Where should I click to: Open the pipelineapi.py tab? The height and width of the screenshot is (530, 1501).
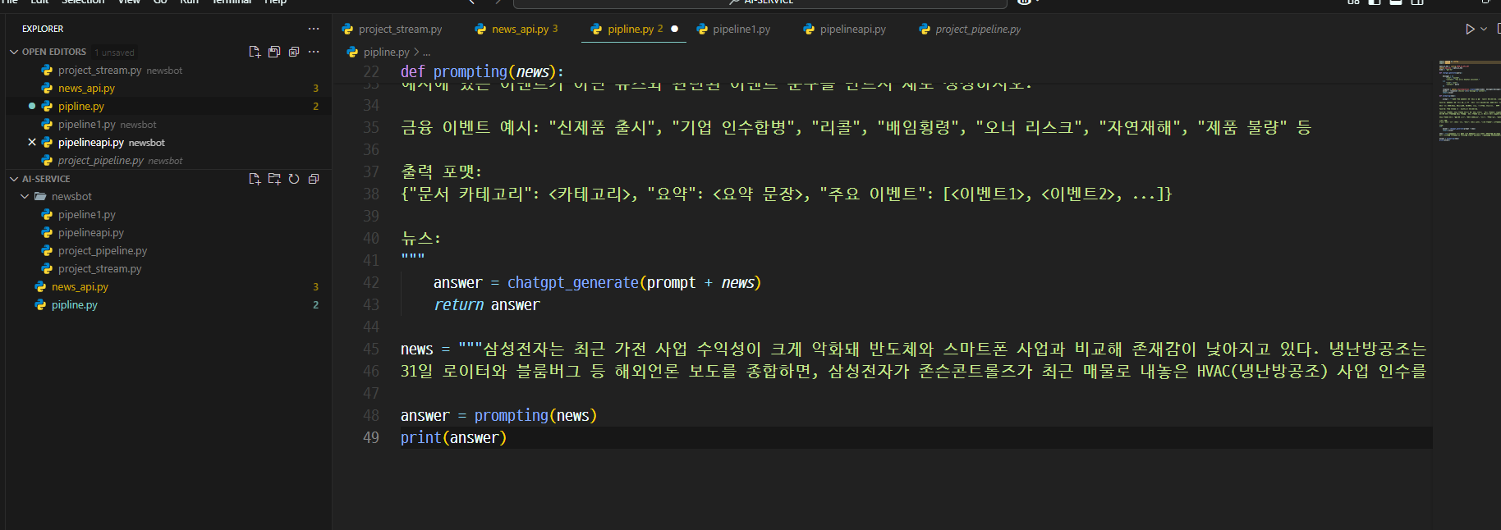pos(844,29)
